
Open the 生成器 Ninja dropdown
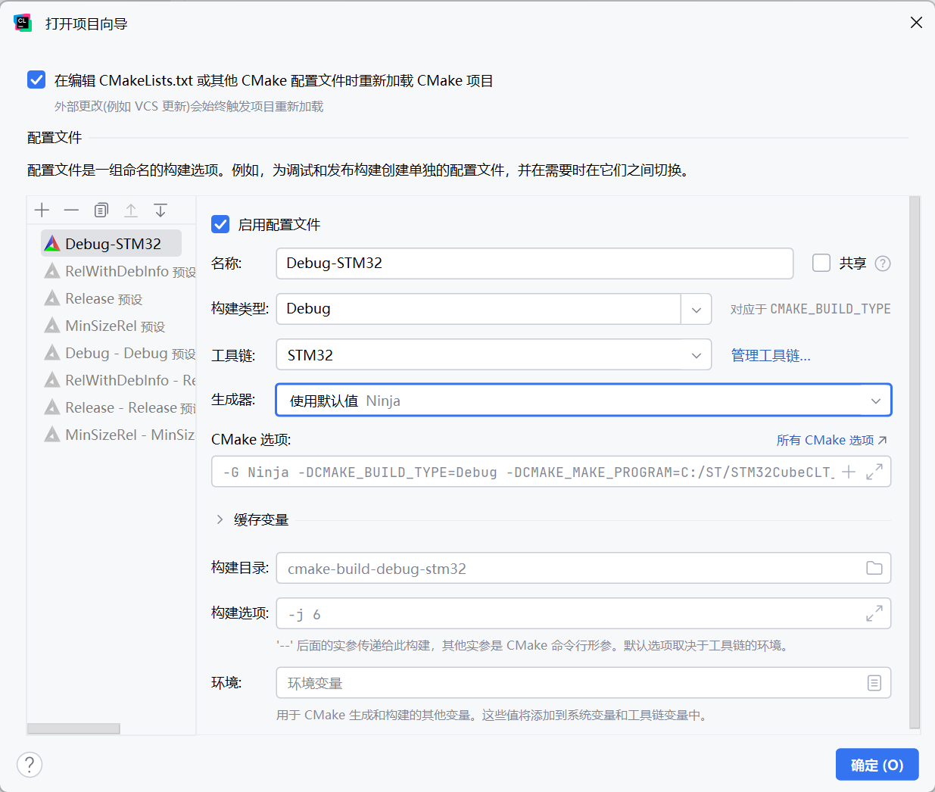pyautogui.click(x=584, y=401)
